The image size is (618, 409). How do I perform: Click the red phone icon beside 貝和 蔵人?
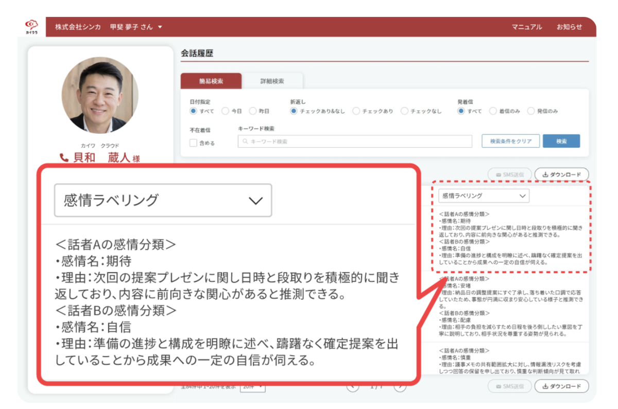tap(64, 158)
